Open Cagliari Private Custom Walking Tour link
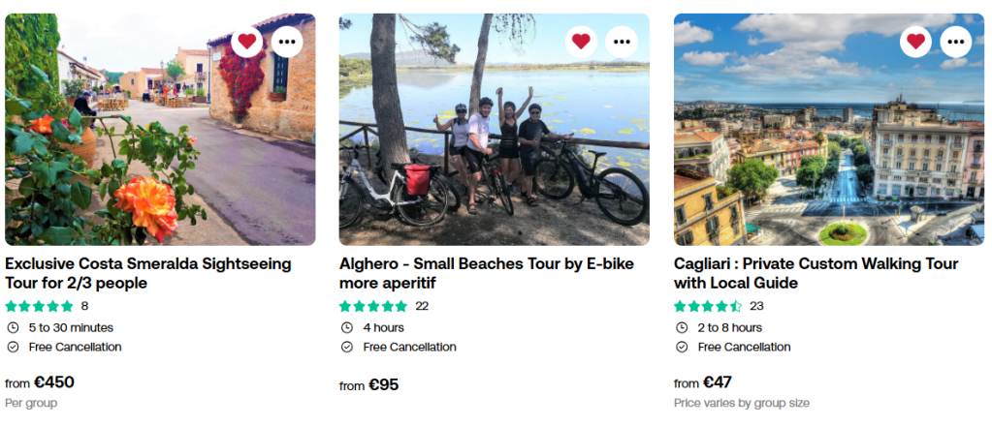Viewport: 992px width, 427px height. [x=816, y=273]
